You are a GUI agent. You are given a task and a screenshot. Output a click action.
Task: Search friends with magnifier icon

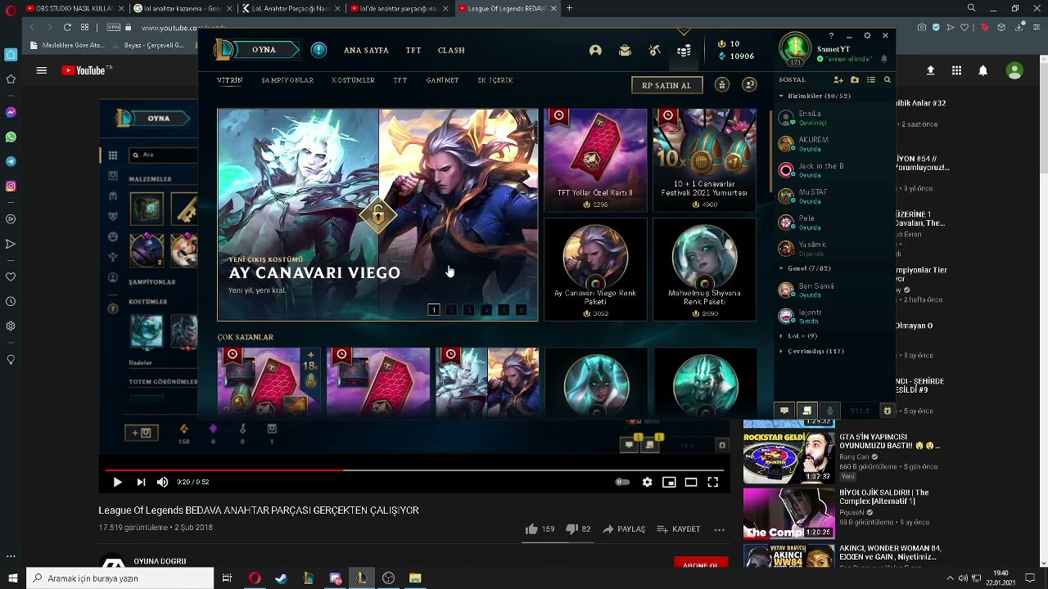coord(887,80)
